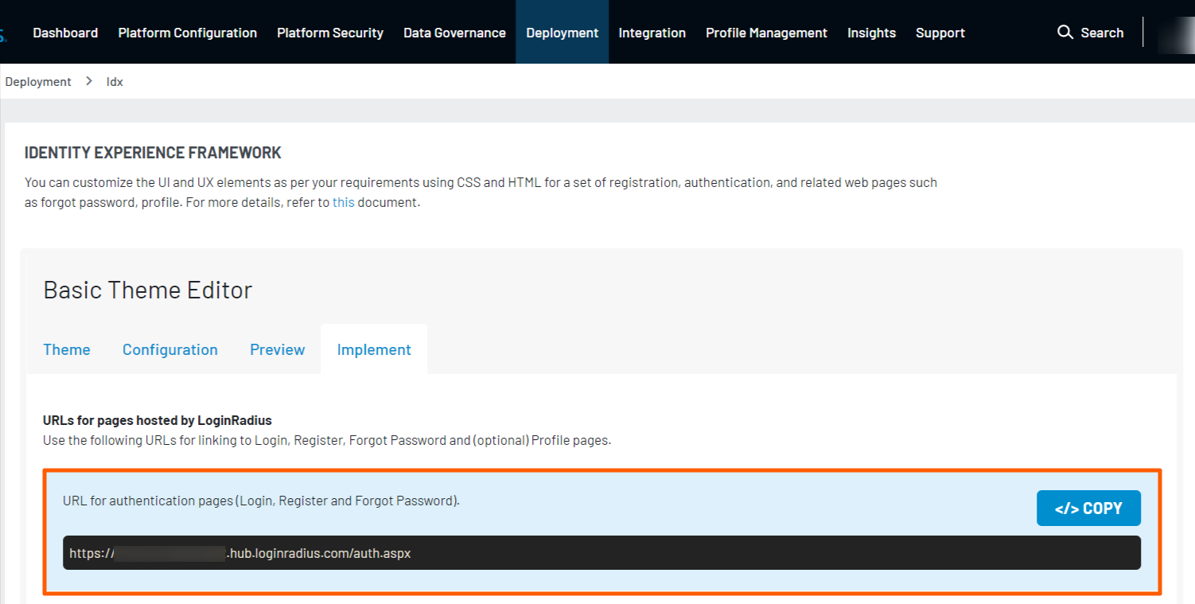The height and width of the screenshot is (604, 1195).
Task: Click the auth.aspx URL field
Action: [601, 552]
